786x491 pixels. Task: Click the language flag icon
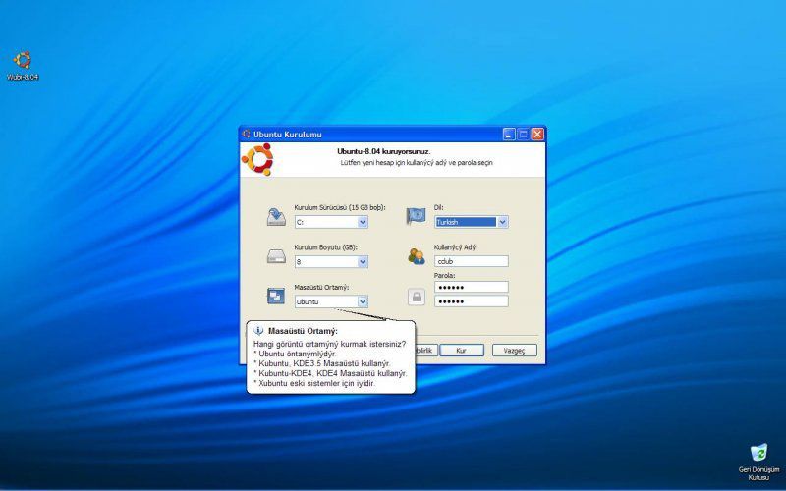click(417, 217)
